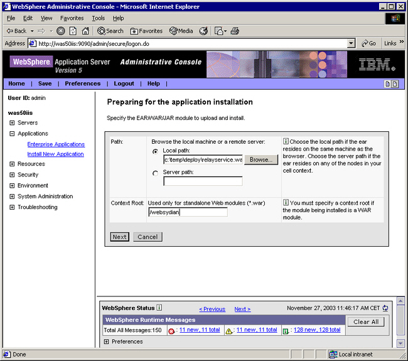Open the Help menu in menu bar

(118, 18)
